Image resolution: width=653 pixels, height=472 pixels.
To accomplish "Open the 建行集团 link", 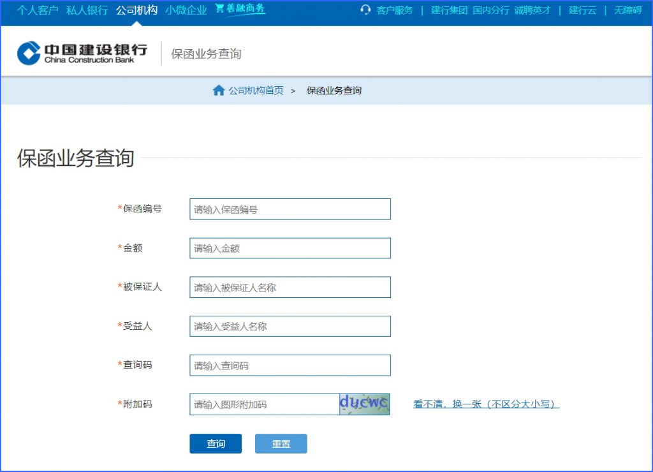I will [449, 10].
